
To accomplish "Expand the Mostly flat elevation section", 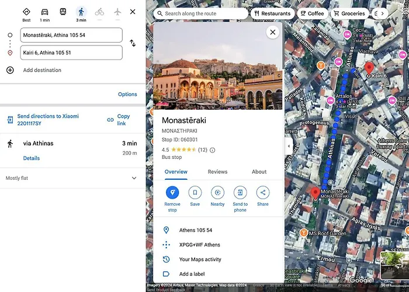I will click(72, 178).
